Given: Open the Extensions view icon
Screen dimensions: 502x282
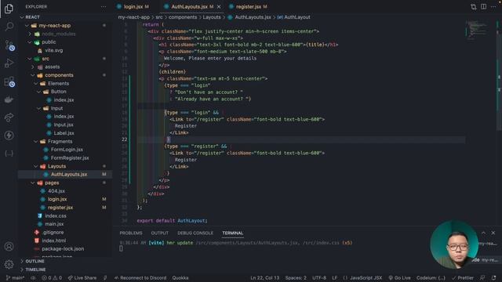Looking at the screenshot, I should pyautogui.click(x=9, y=81).
